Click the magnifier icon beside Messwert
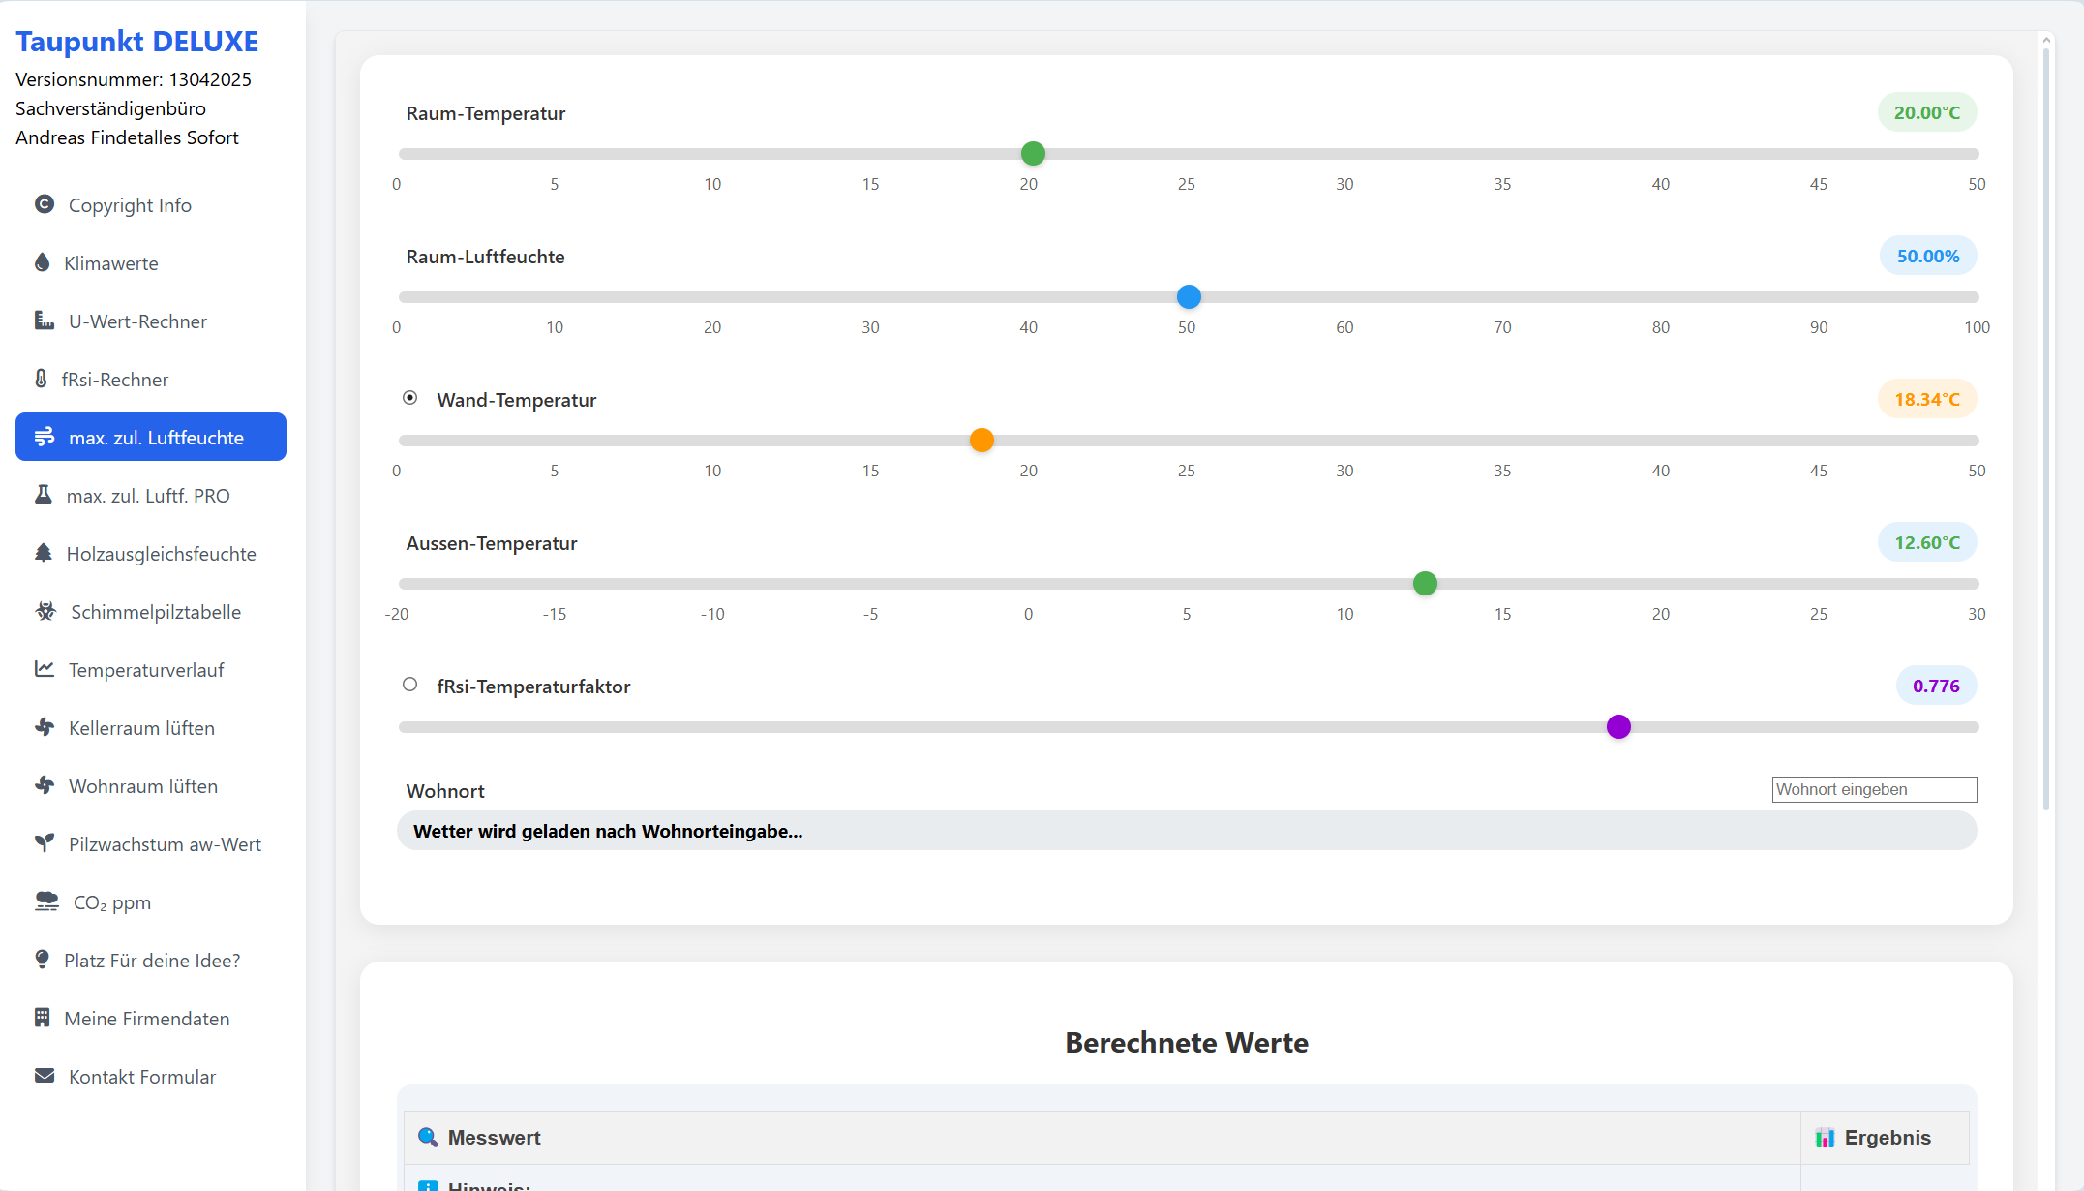Viewport: 2084px width, 1191px height. point(428,1137)
